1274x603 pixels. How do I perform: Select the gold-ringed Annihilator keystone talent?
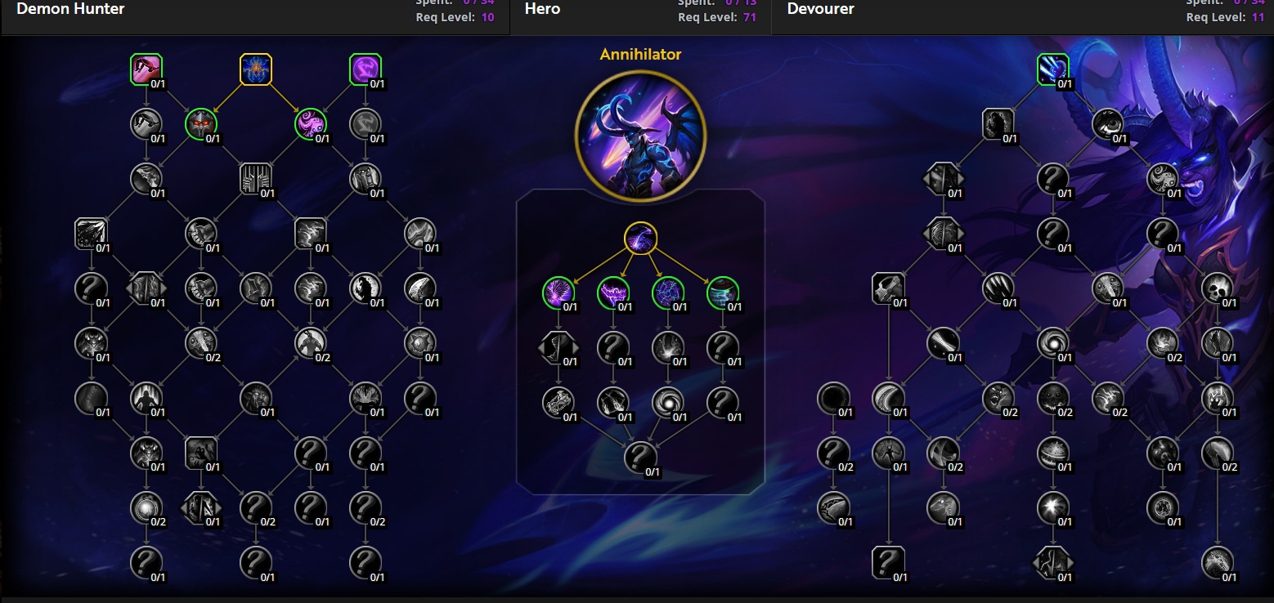pyautogui.click(x=640, y=239)
